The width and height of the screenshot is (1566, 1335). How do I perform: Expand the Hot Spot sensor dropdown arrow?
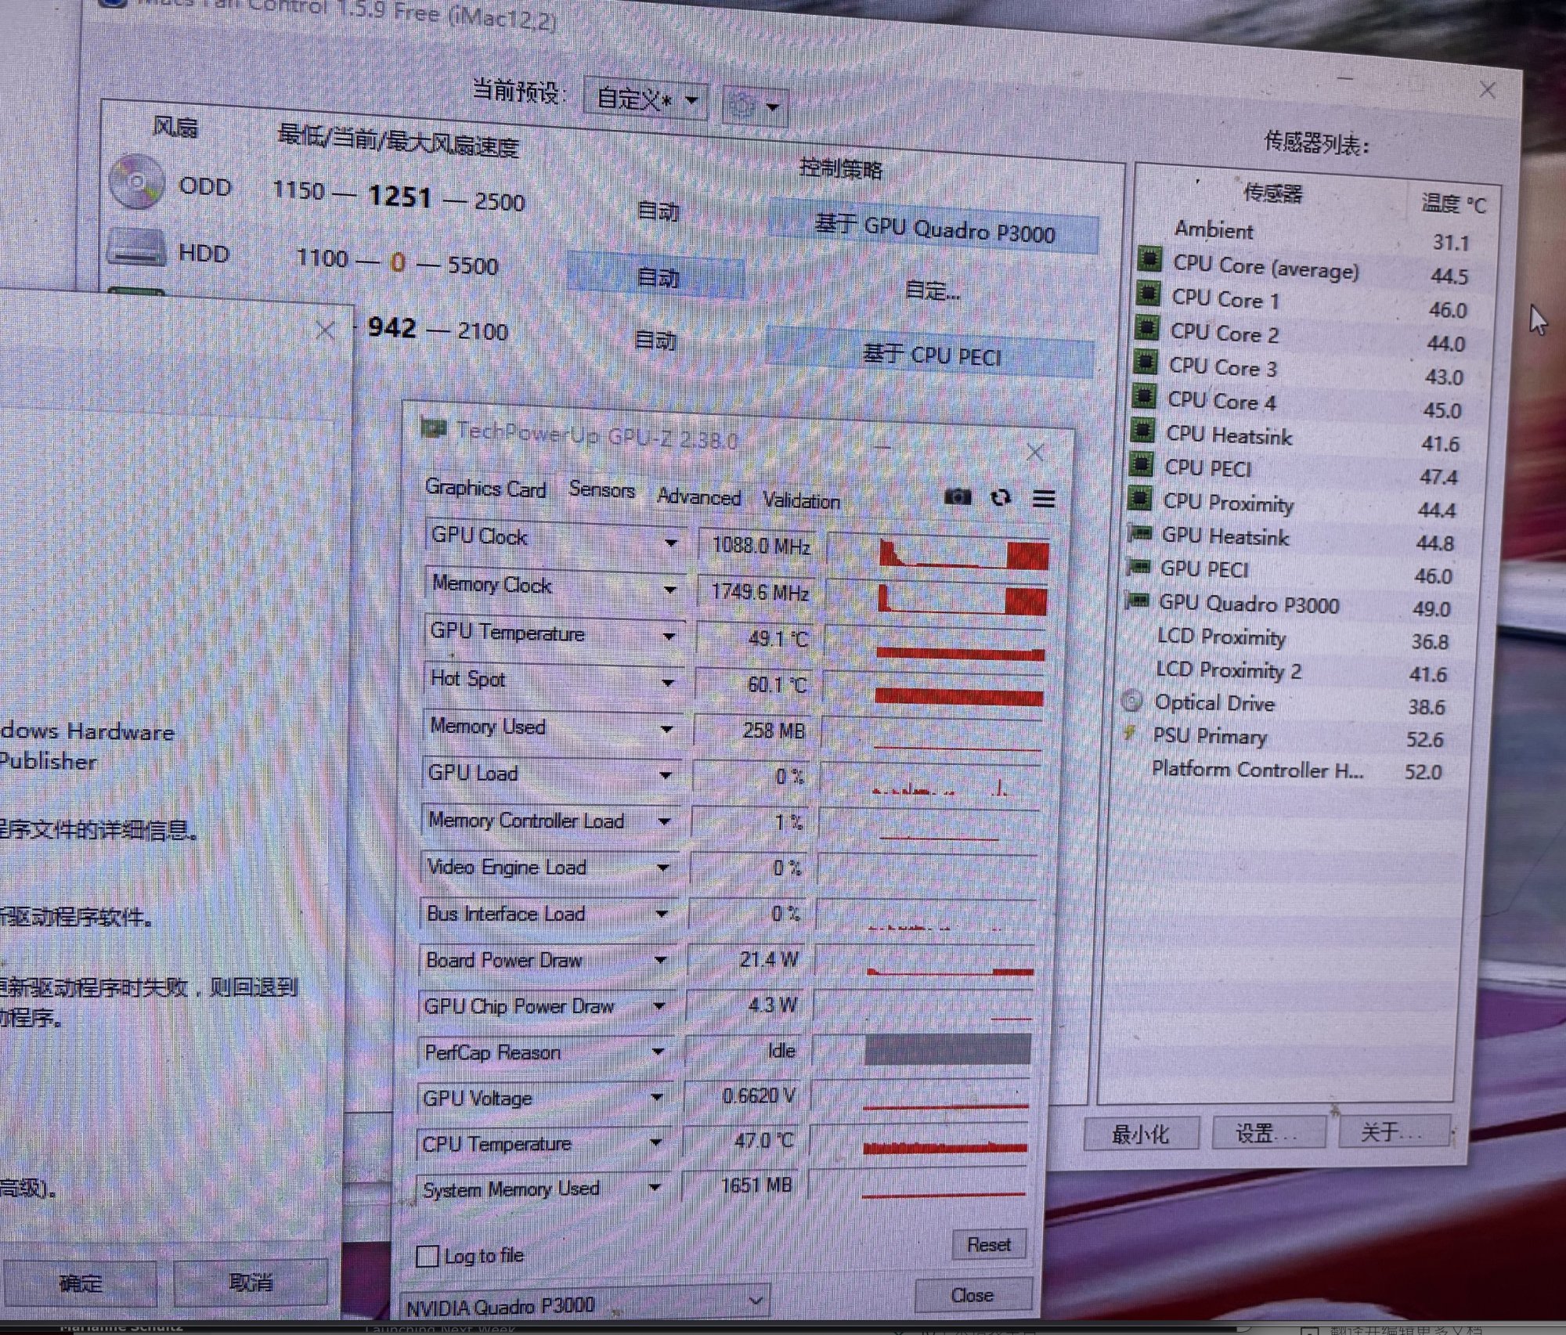[668, 683]
